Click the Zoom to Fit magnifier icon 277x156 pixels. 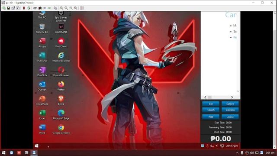(76, 8)
